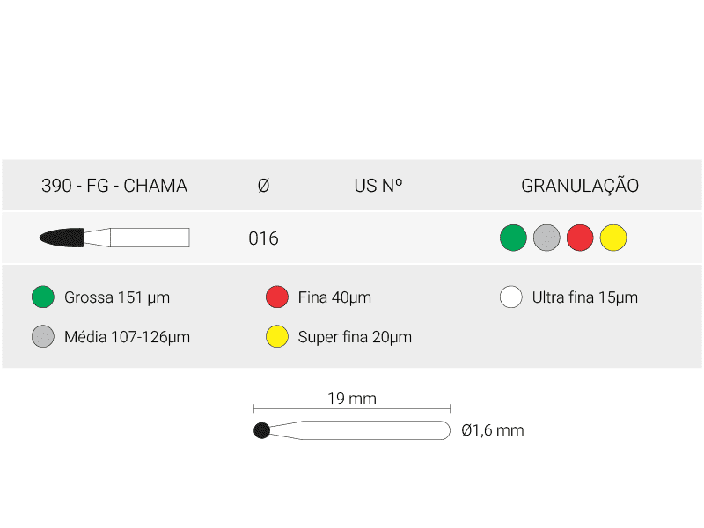Viewport: 704px width, 528px height.
Task: Click the red dot beside Fina 40µm
Action: (277, 297)
